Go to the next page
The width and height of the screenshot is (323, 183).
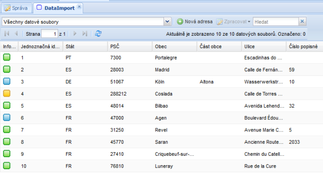coord(75,34)
